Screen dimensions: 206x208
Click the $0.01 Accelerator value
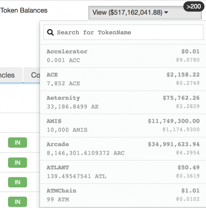point(190,51)
